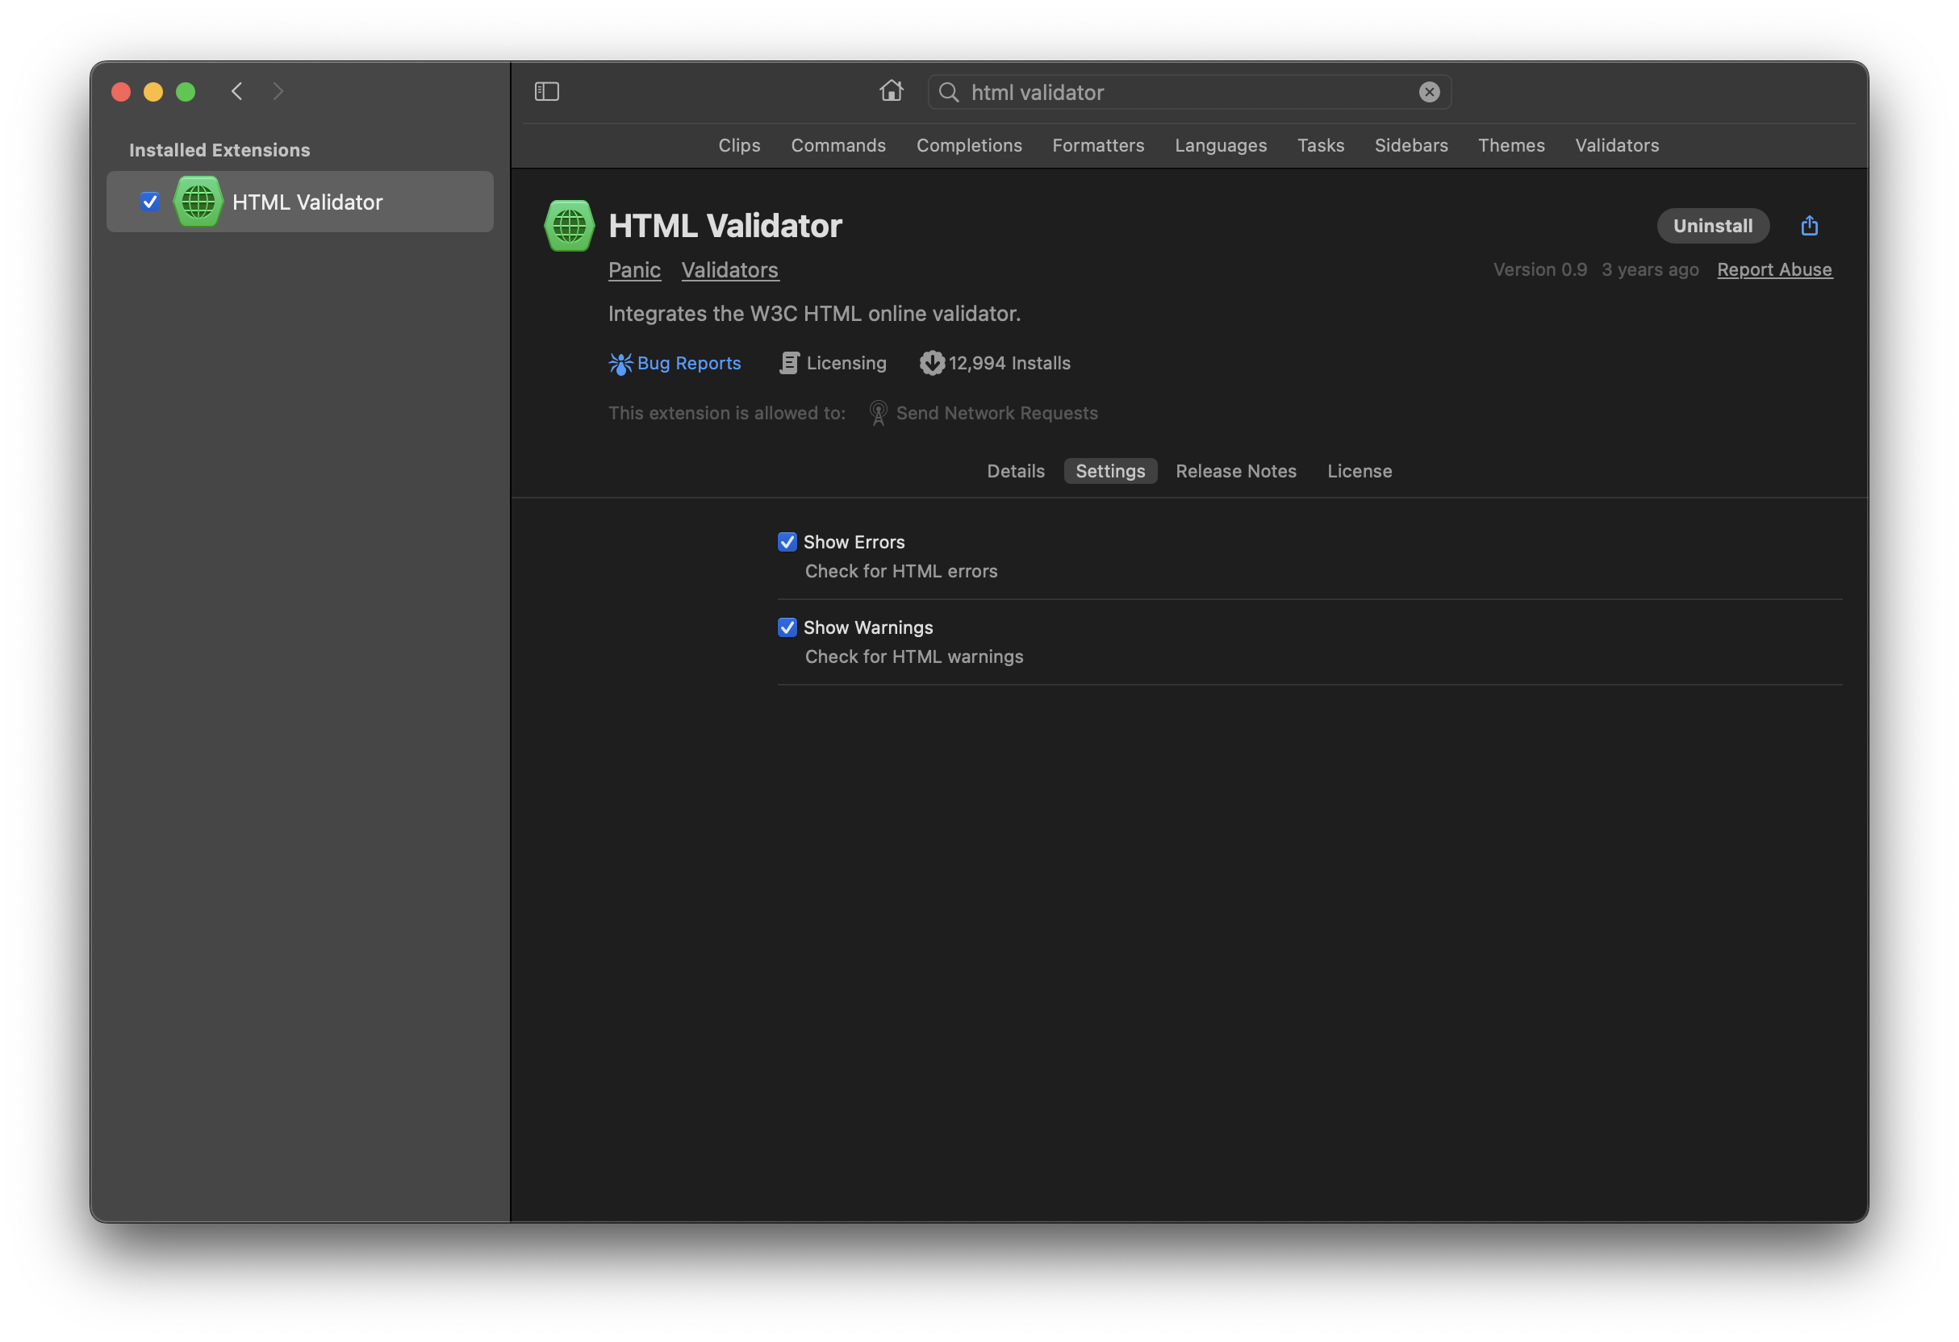
Task: Uninstall the HTML Validator extension
Action: [1712, 225]
